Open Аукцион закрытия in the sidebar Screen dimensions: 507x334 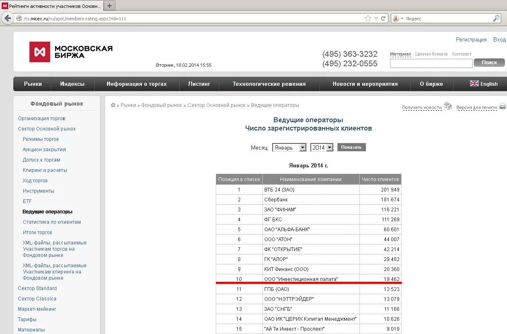tap(44, 150)
